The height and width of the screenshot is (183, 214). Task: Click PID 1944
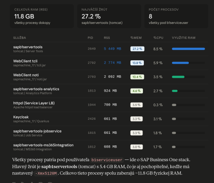click(92, 105)
